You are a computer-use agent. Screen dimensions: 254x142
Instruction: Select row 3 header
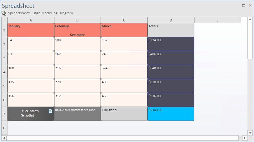click(4, 58)
